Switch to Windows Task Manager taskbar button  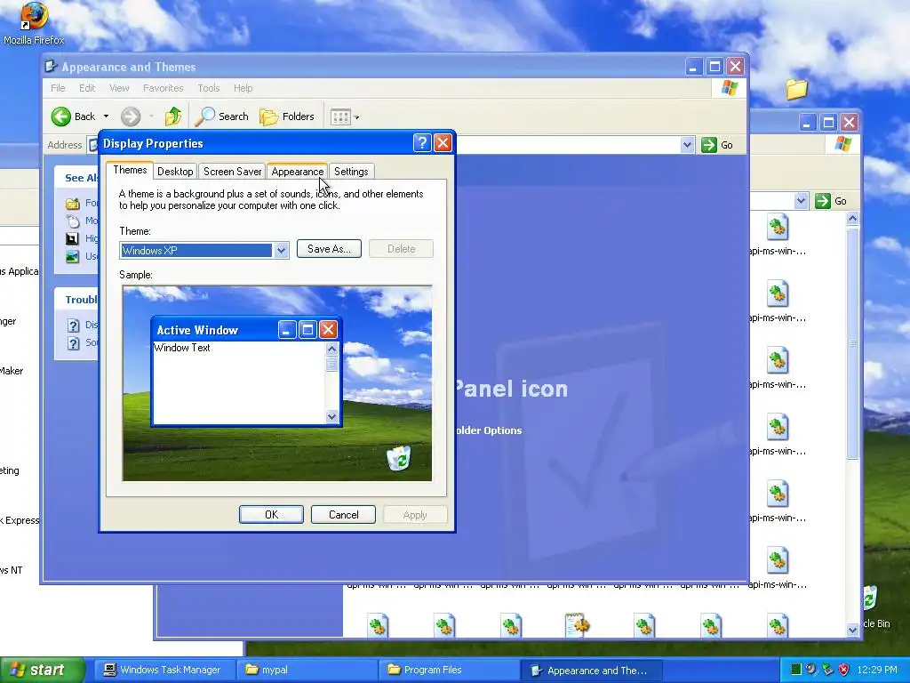coord(163,670)
